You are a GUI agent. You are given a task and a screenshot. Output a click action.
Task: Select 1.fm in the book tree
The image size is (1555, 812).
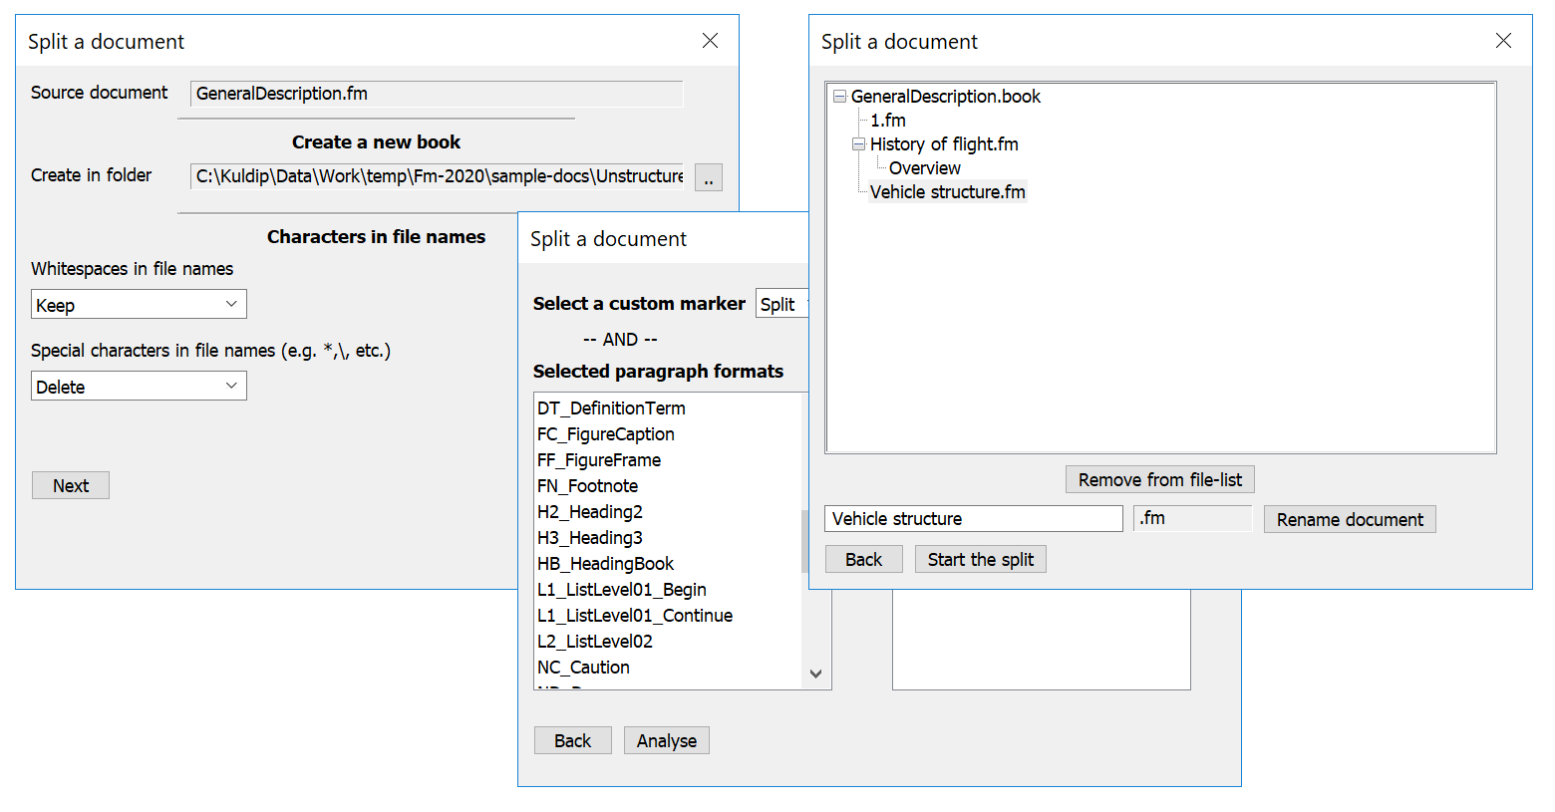tap(886, 120)
